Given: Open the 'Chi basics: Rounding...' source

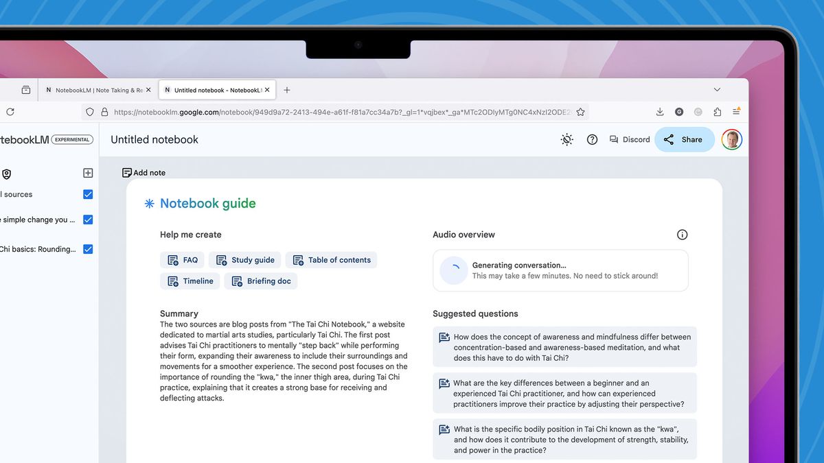Looking at the screenshot, I should (38, 249).
